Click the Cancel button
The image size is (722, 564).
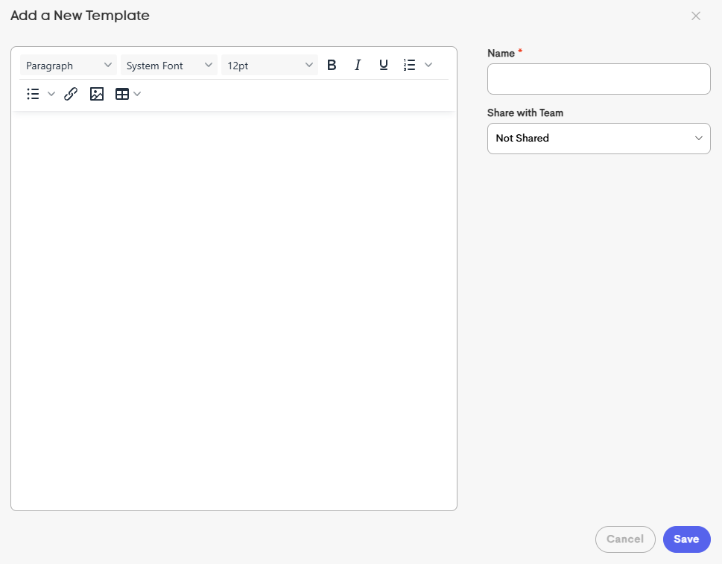pos(625,539)
